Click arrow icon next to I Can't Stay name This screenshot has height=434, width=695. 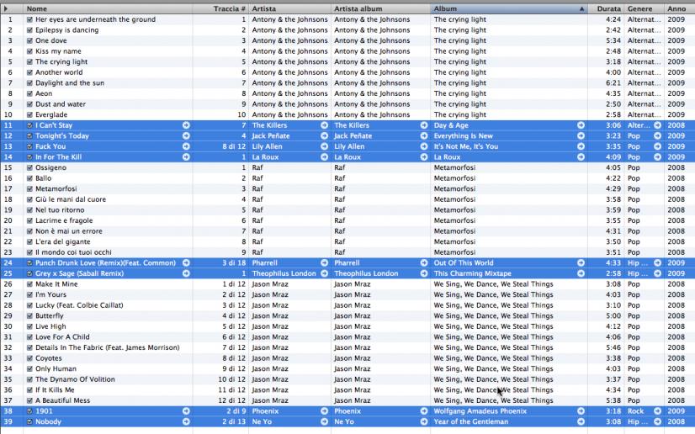click(186, 125)
